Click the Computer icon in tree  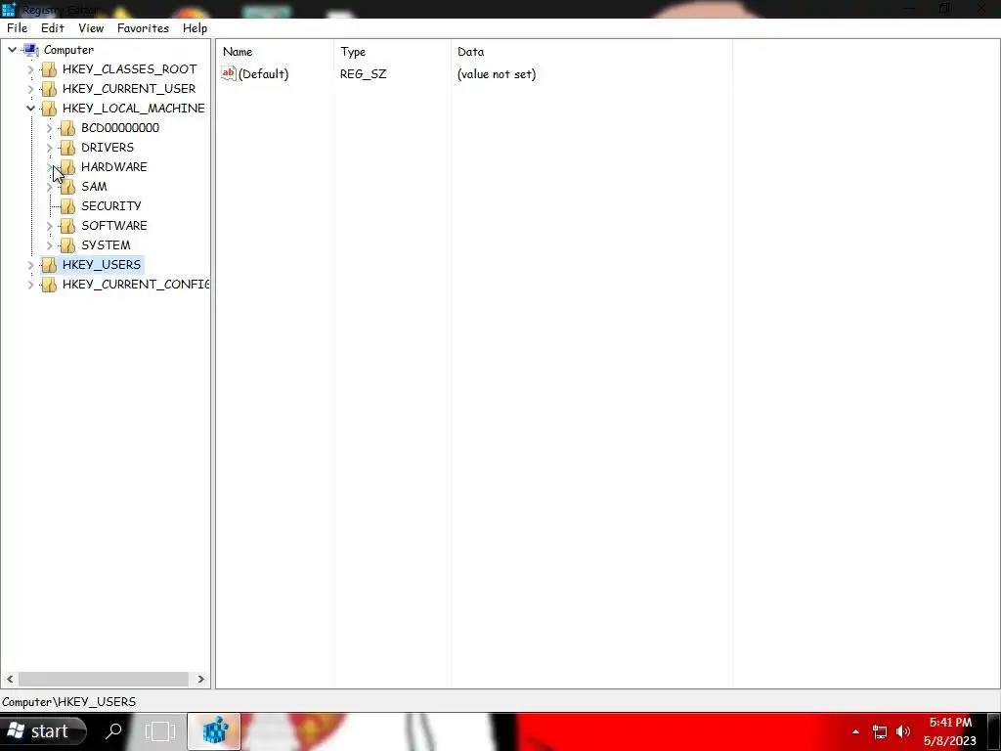(30, 50)
